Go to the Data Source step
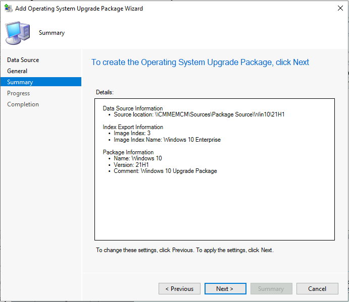 point(23,60)
